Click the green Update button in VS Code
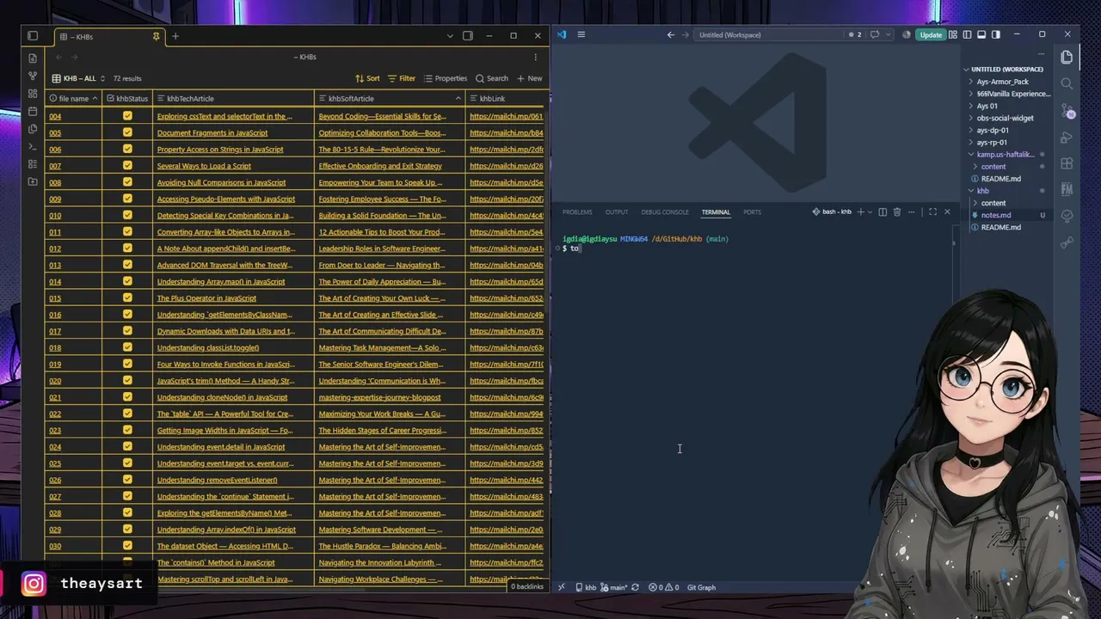The width and height of the screenshot is (1101, 619). (x=931, y=34)
